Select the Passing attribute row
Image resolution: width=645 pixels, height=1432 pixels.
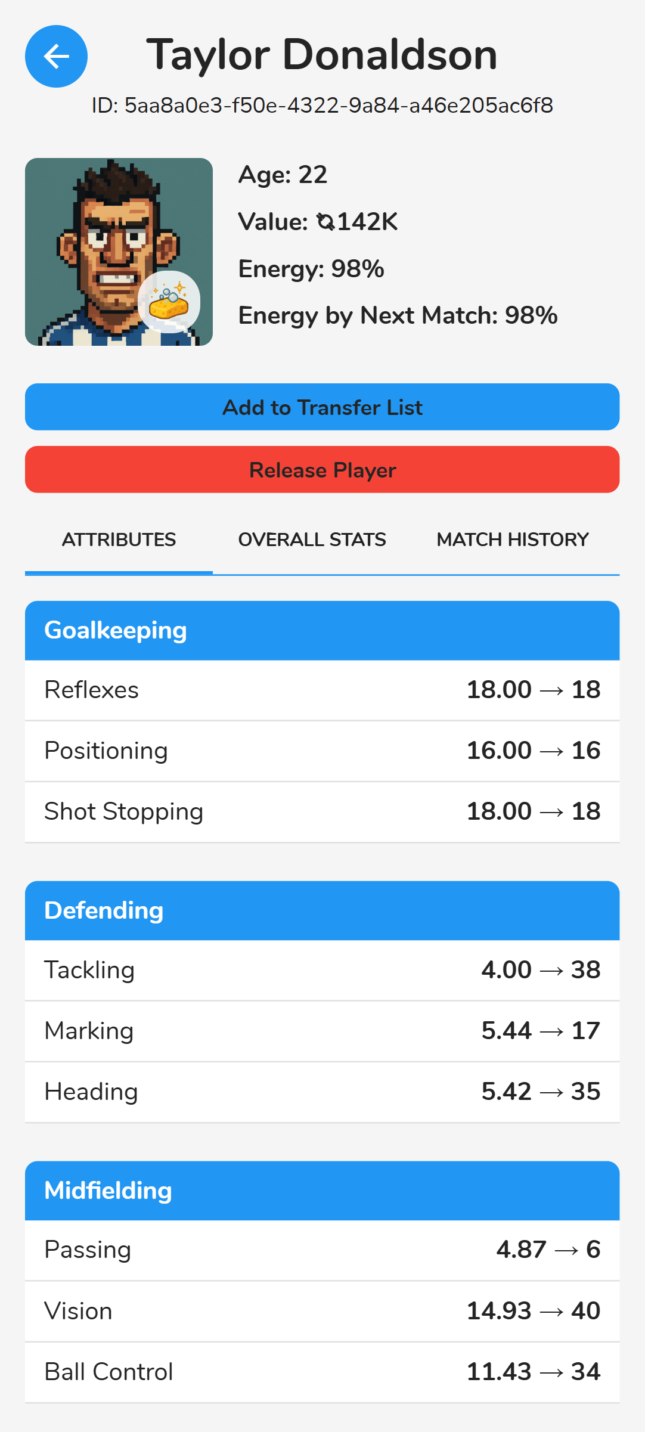click(322, 1250)
